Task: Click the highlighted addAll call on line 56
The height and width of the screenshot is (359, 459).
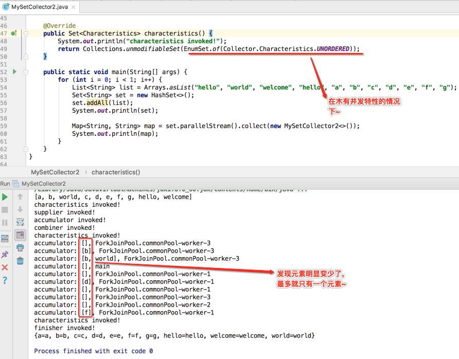Action: pyautogui.click(x=97, y=103)
